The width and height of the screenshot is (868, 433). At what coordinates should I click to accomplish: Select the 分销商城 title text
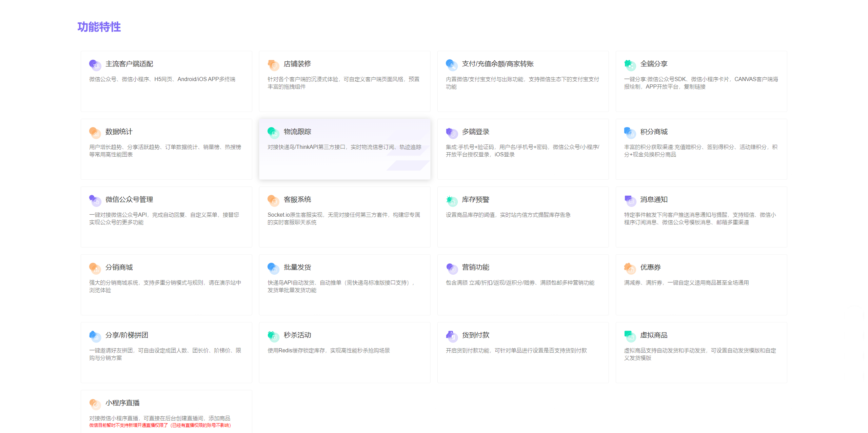pos(119,267)
